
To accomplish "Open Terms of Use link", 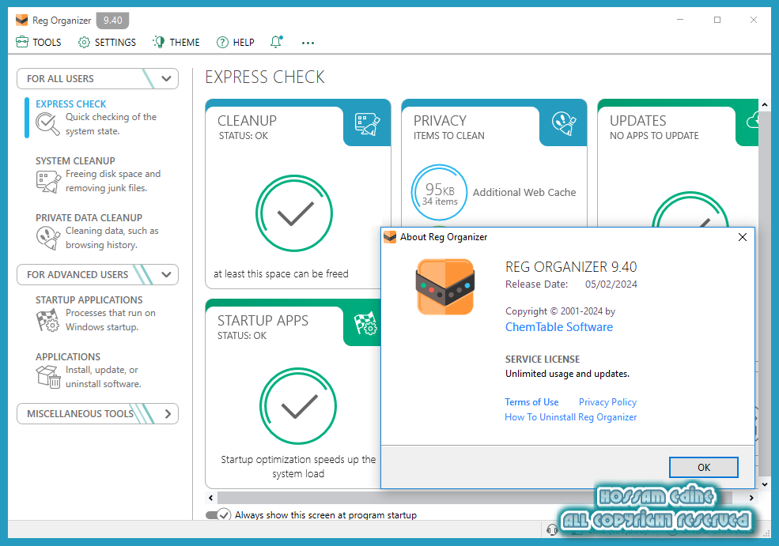I will 531,402.
